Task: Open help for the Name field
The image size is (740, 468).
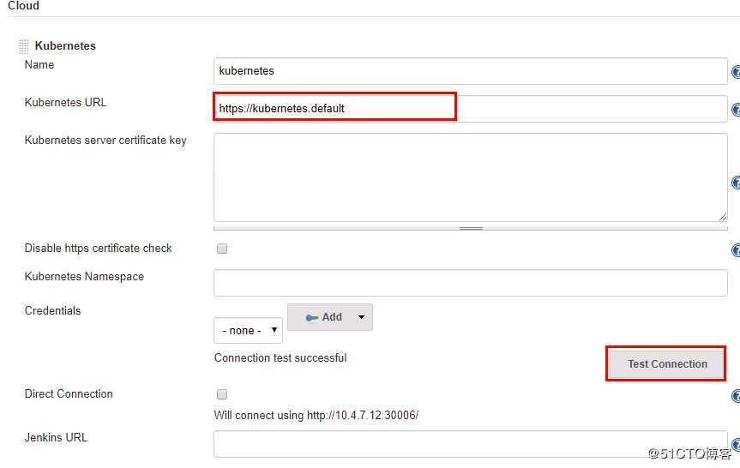Action: point(736,72)
